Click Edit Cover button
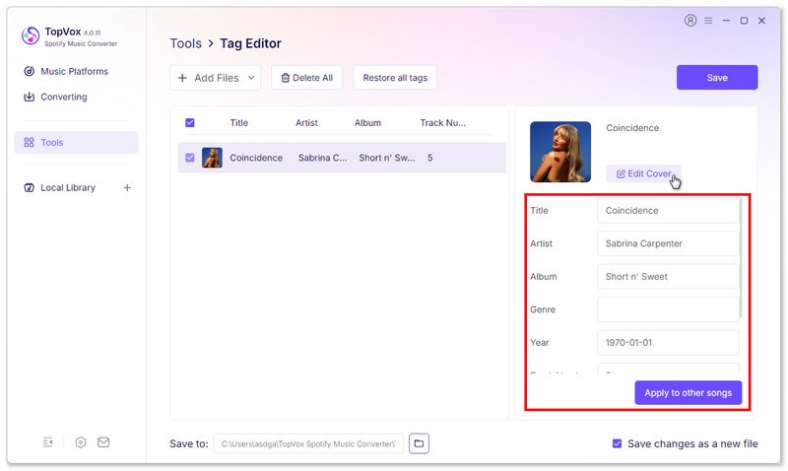788x471 pixels. 644,173
